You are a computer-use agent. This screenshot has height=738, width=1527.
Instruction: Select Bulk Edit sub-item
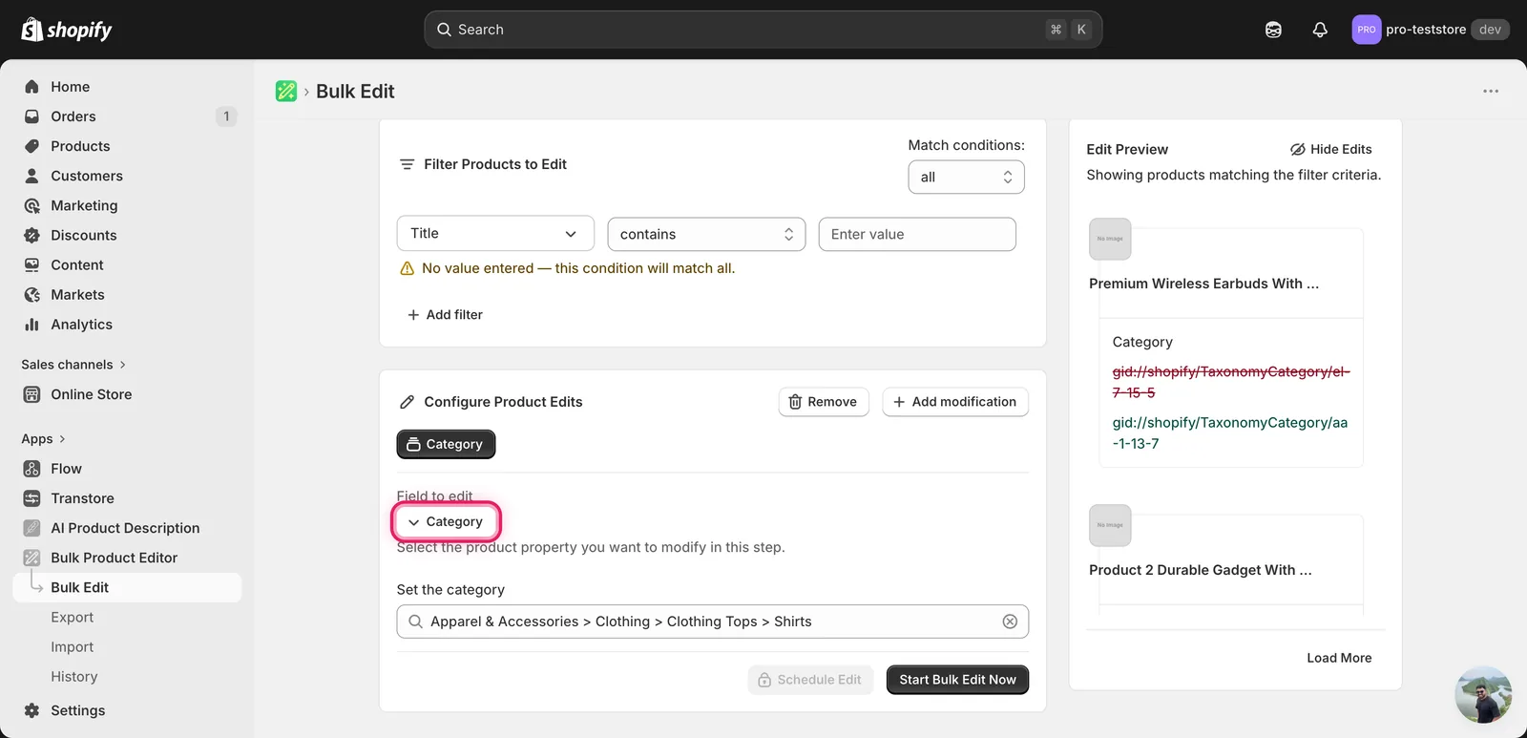click(127, 587)
